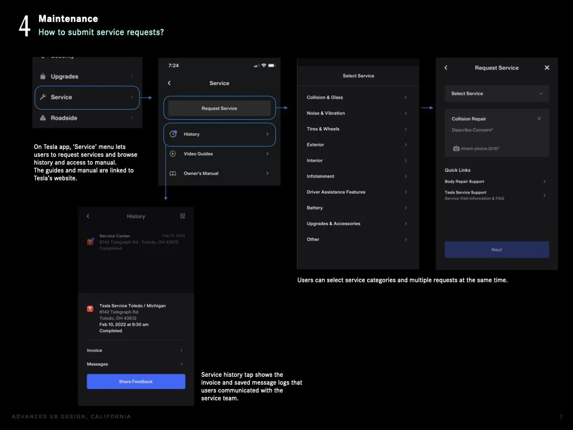
Task: Select Noise & Vibration service category
Action: pyautogui.click(x=358, y=113)
